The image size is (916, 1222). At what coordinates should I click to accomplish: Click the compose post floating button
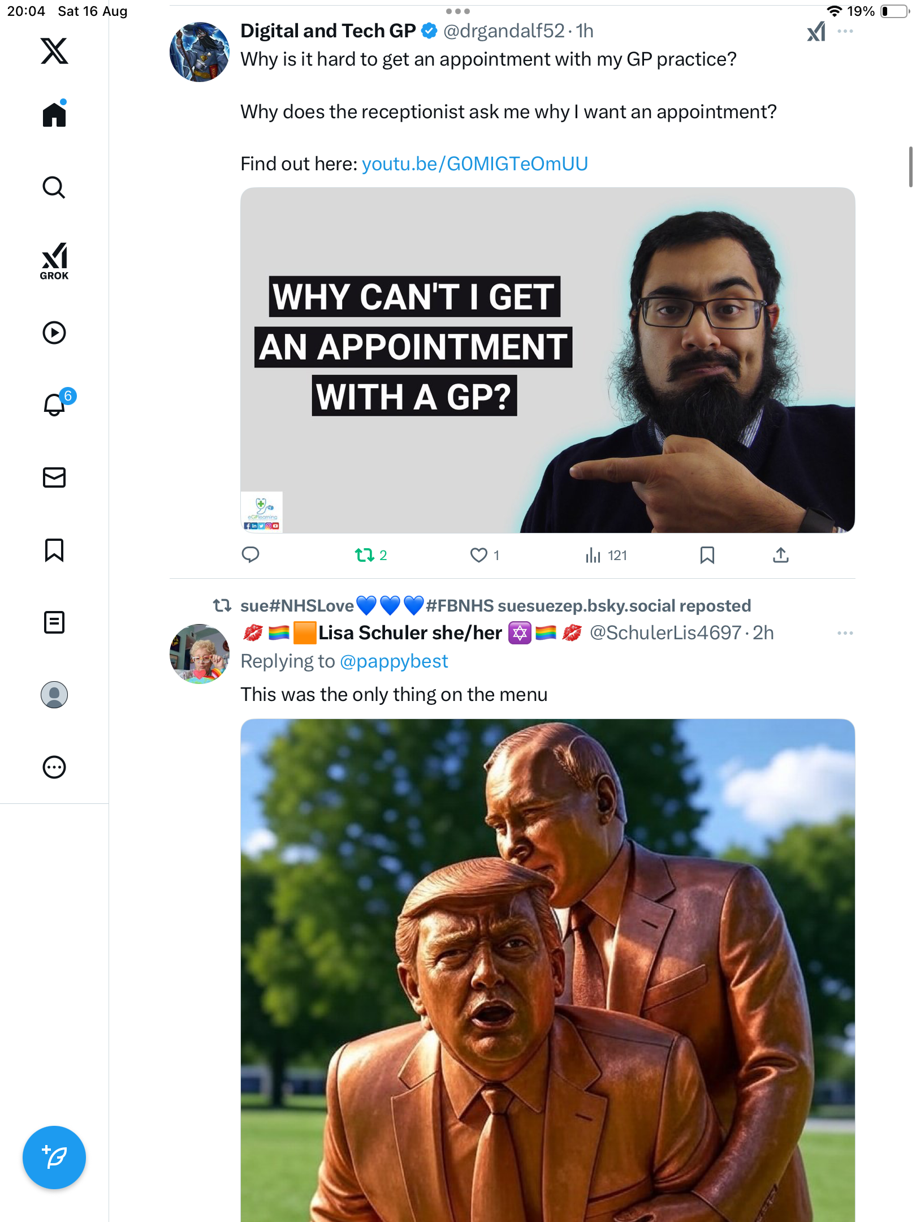pyautogui.click(x=54, y=1157)
